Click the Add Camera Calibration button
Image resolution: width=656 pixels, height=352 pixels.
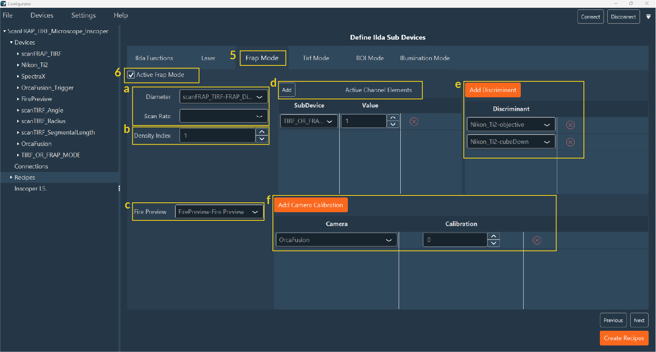coord(310,205)
